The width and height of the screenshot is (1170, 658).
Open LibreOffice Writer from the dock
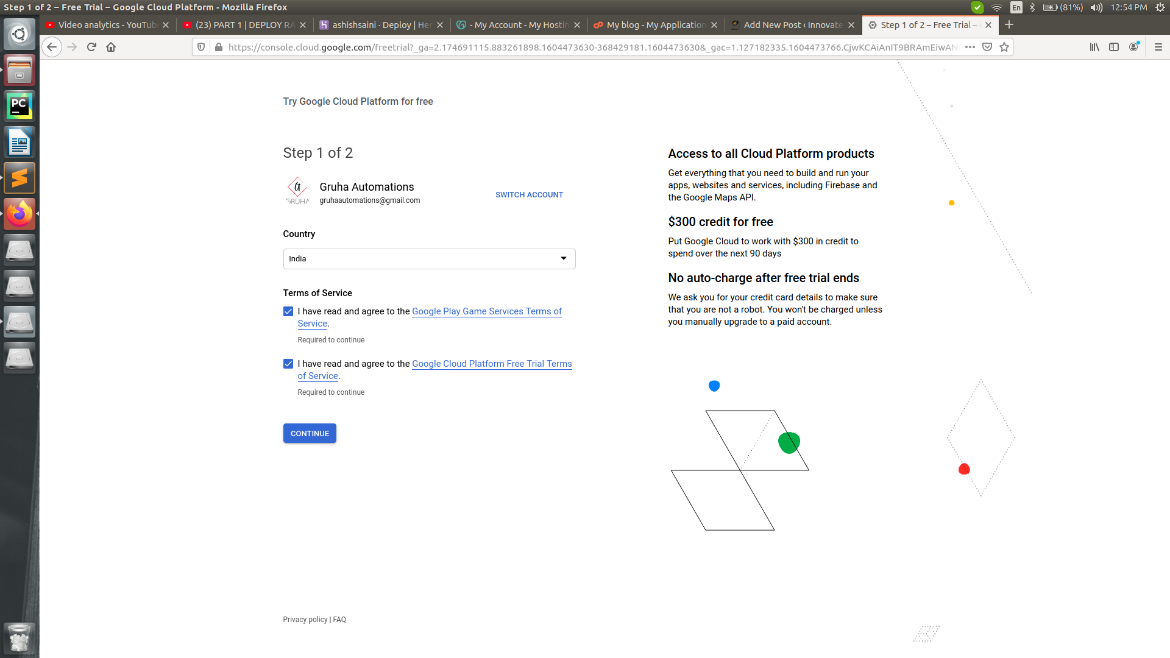point(19,141)
